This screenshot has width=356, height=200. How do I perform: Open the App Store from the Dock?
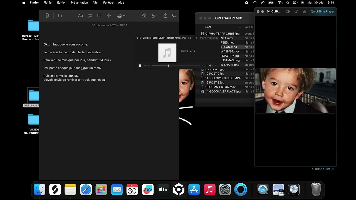tap(194, 190)
